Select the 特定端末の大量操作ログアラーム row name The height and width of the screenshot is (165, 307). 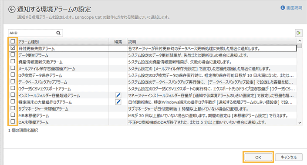point(45,102)
